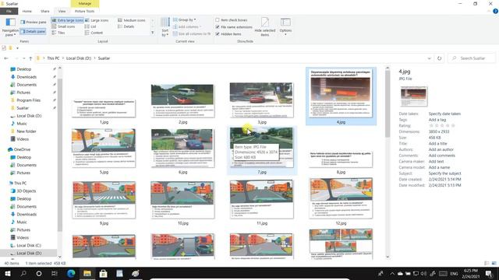The image size is (499, 280).
Task: Open Microsoft Edge from taskbar
Action: point(71,274)
